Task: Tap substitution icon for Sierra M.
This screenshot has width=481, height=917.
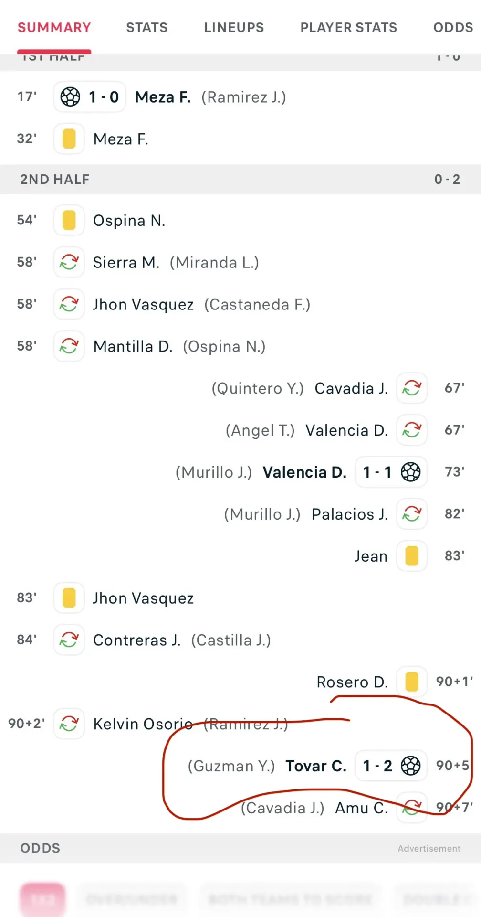Action: (69, 262)
